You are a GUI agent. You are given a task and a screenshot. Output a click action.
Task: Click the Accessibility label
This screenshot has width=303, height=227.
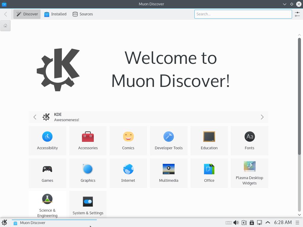pyautogui.click(x=47, y=148)
